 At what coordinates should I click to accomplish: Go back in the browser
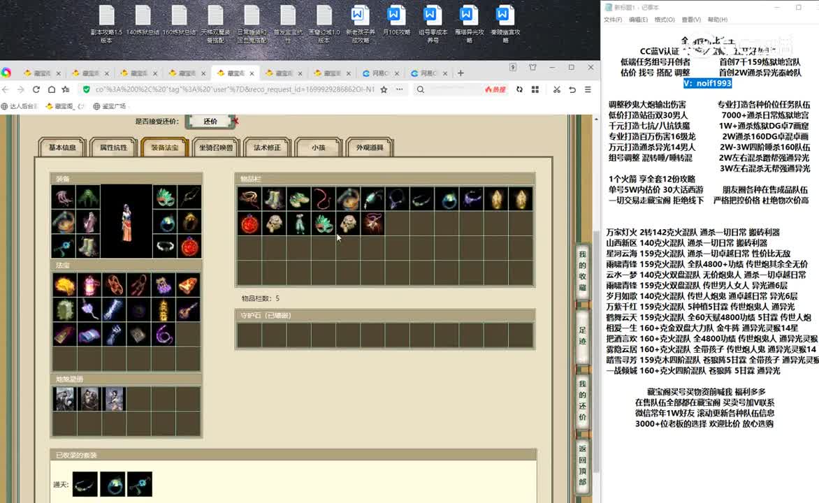pyautogui.click(x=6, y=90)
